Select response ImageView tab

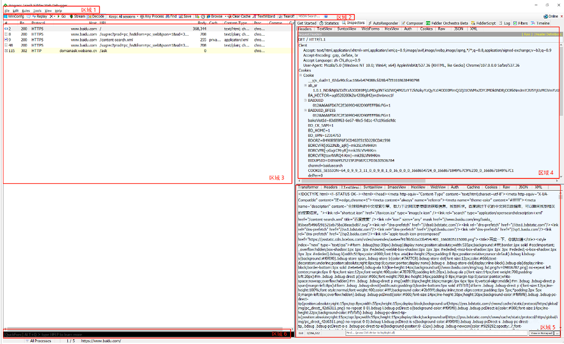(x=397, y=187)
